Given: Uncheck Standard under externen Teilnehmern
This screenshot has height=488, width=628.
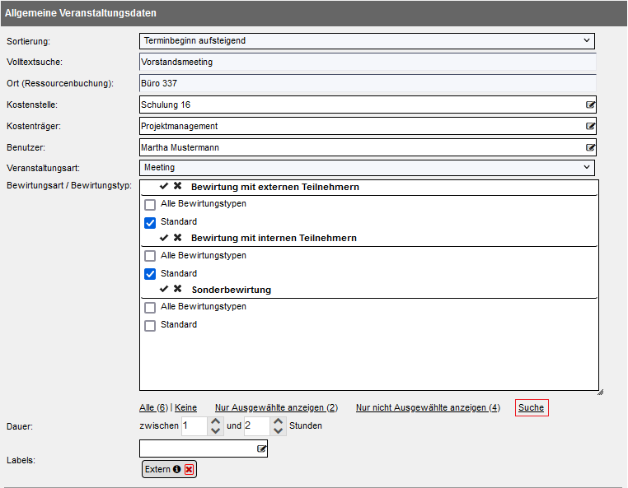Looking at the screenshot, I should click(150, 223).
